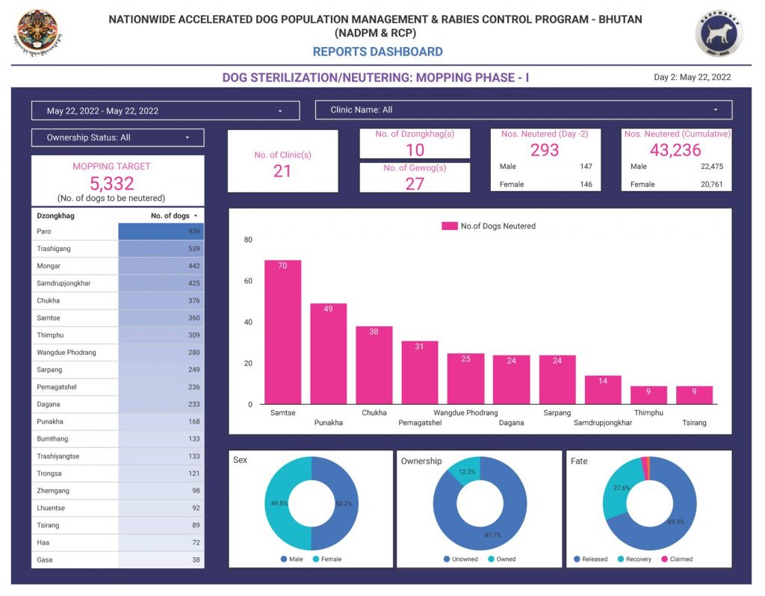The width and height of the screenshot is (765, 596).
Task: Click the Samtse bar showing 70
Action: 282,332
